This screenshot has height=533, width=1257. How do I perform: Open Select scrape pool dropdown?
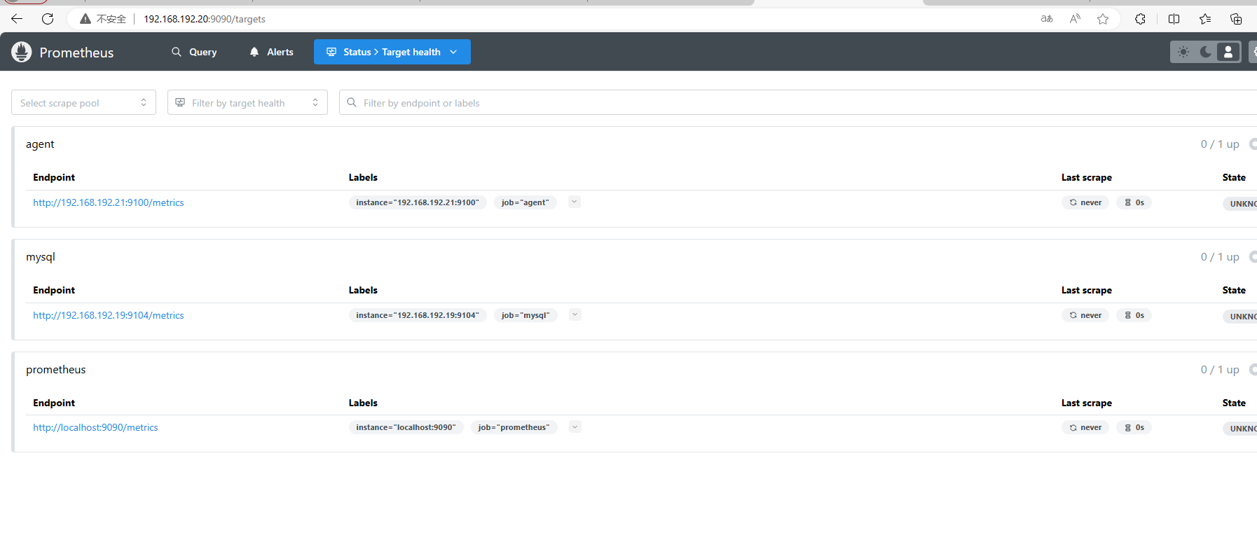83,102
